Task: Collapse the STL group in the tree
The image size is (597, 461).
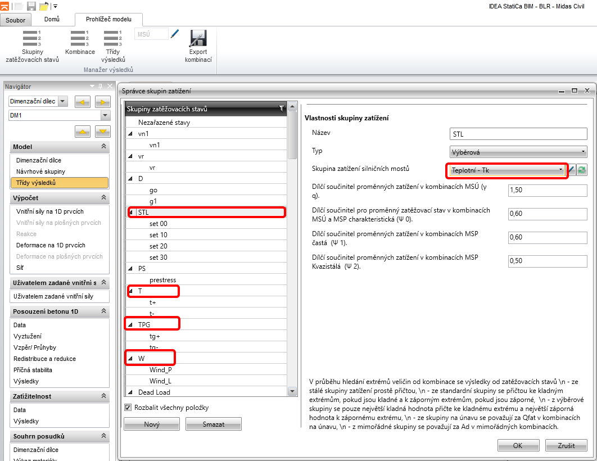Action: point(131,213)
